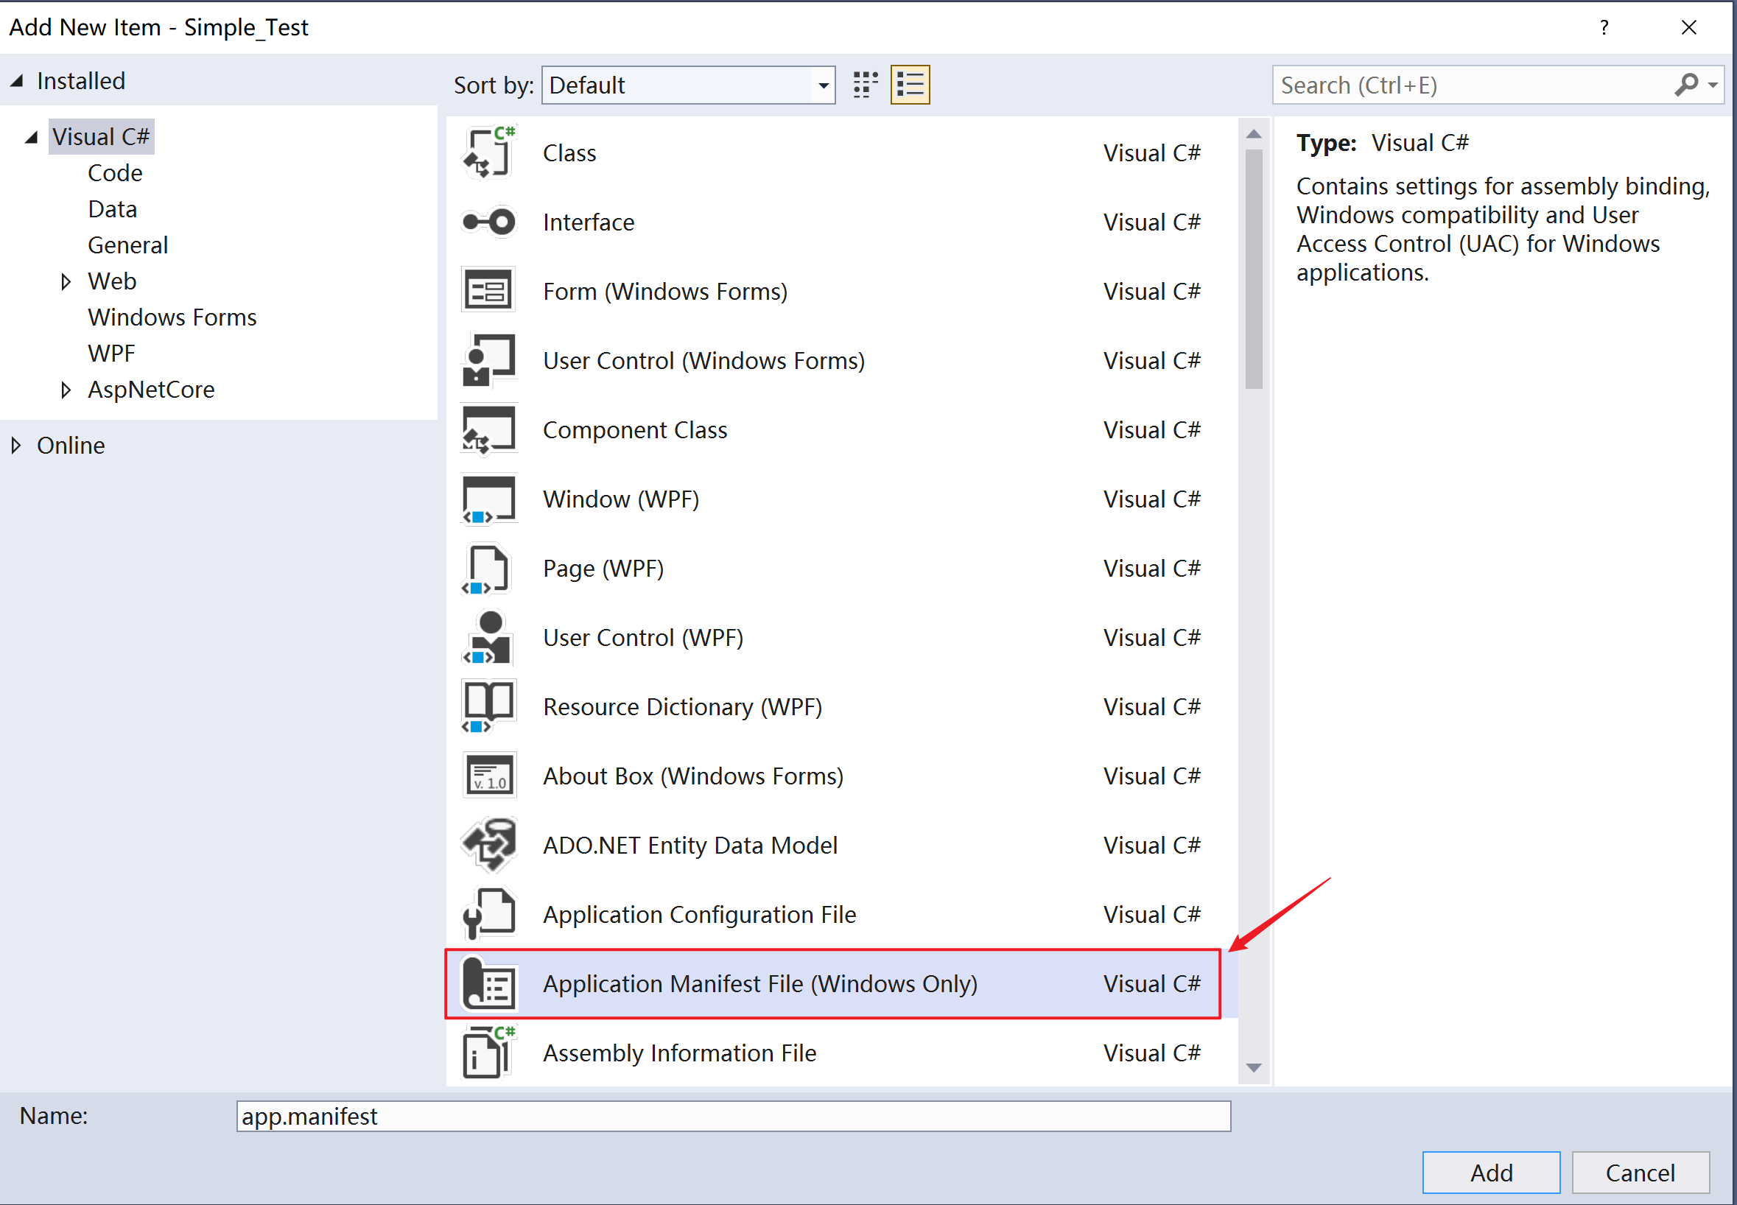
Task: Click the Name input field
Action: (732, 1116)
